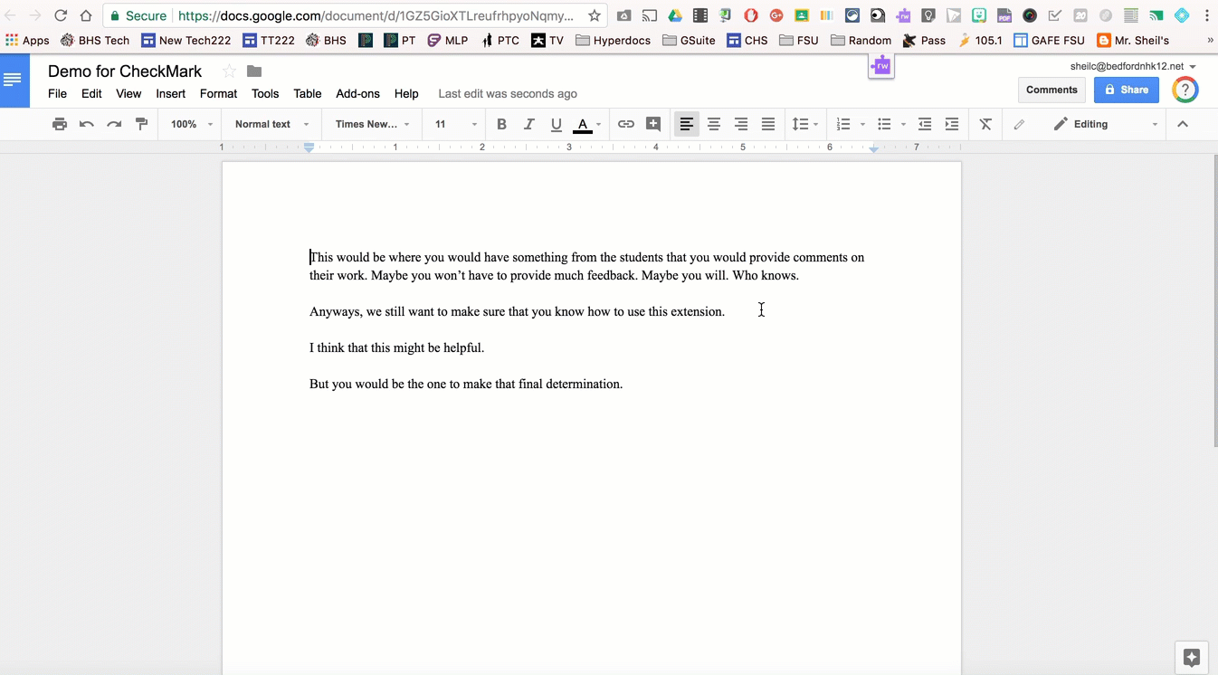The height and width of the screenshot is (675, 1218).
Task: Open the Times New Roman font dropdown
Action: pyautogui.click(x=372, y=124)
